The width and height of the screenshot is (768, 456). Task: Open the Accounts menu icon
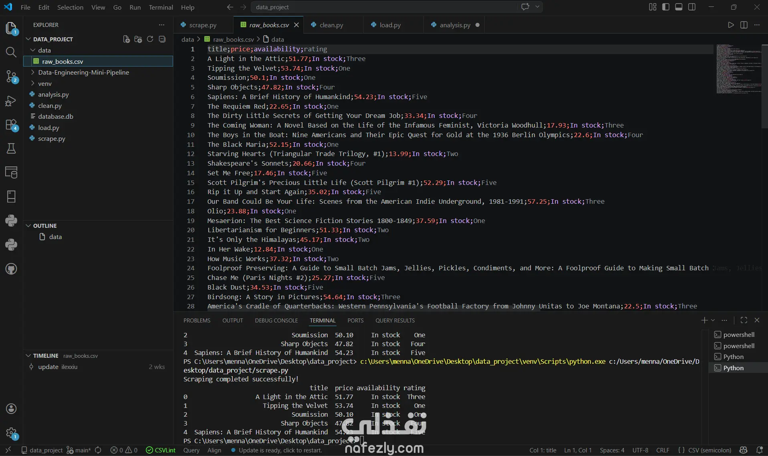pyautogui.click(x=11, y=409)
